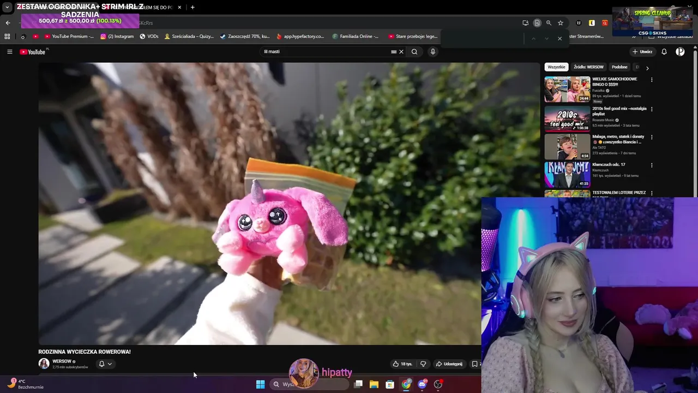Image resolution: width=698 pixels, height=393 pixels.
Task: Open the red search extension icon
Action: 605,23
